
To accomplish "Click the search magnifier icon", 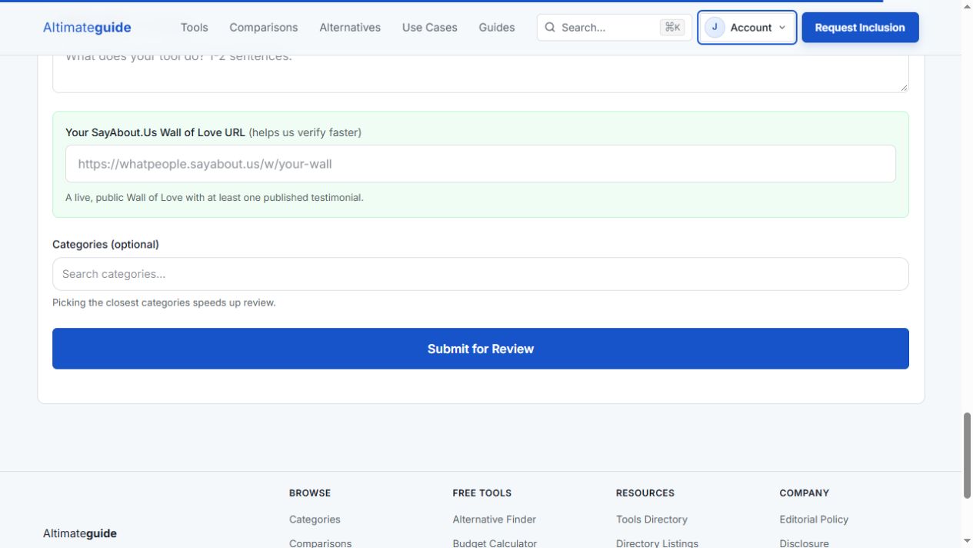I will click(550, 28).
